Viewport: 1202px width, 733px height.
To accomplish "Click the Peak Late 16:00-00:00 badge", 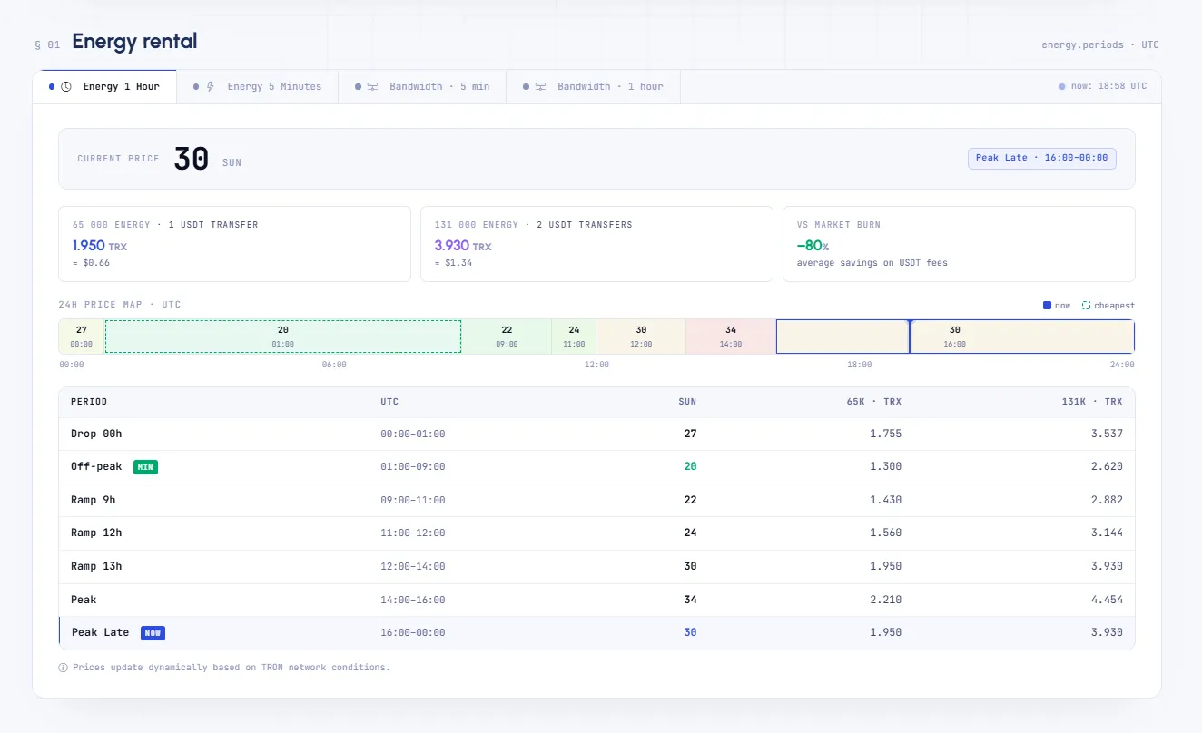I will click(1042, 158).
